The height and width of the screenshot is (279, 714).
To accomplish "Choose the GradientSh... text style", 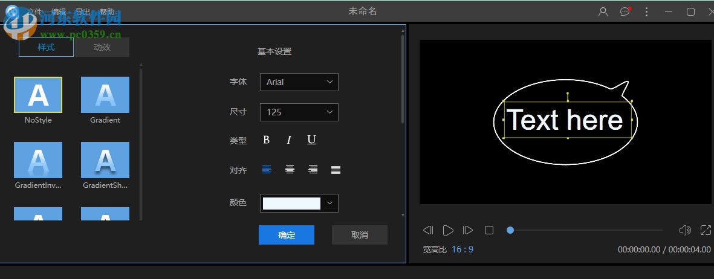I will tap(105, 160).
